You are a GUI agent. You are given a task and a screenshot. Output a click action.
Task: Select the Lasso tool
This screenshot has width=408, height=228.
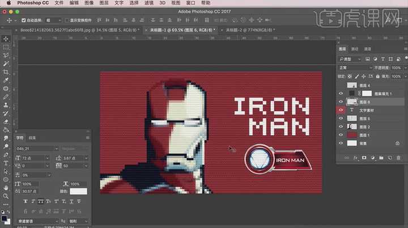tap(6, 55)
